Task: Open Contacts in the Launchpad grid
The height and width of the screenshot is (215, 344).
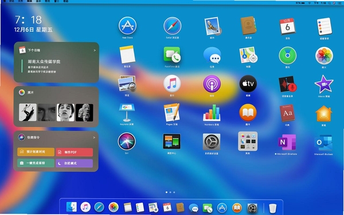Action: click(x=248, y=25)
